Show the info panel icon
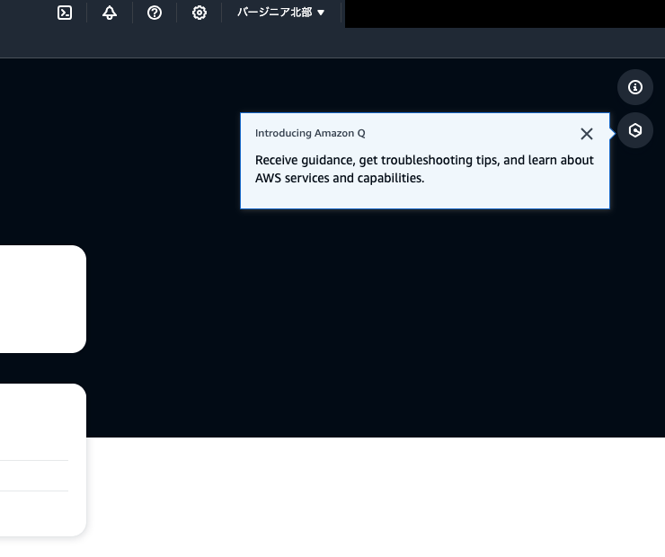 635,87
